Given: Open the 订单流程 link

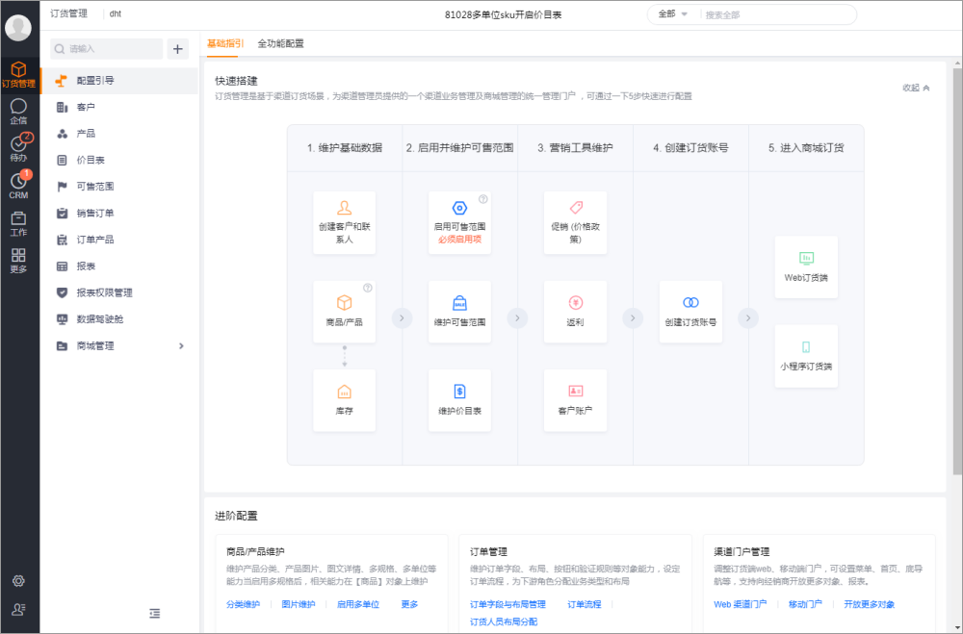Looking at the screenshot, I should click(x=584, y=604).
